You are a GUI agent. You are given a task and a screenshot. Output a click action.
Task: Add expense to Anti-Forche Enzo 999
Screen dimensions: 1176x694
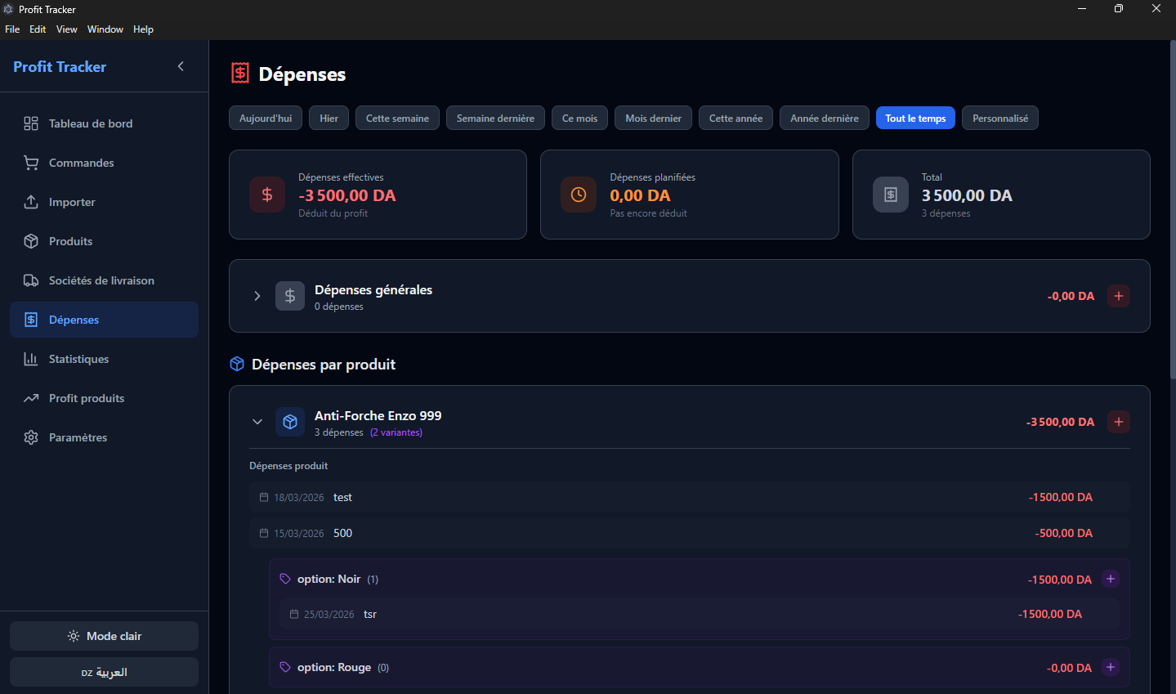tap(1119, 422)
